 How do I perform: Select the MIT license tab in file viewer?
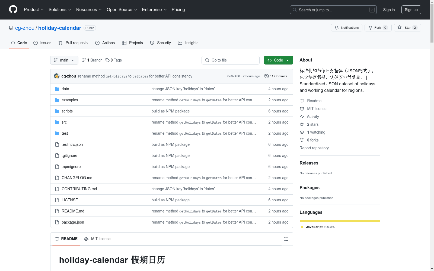tap(97, 239)
